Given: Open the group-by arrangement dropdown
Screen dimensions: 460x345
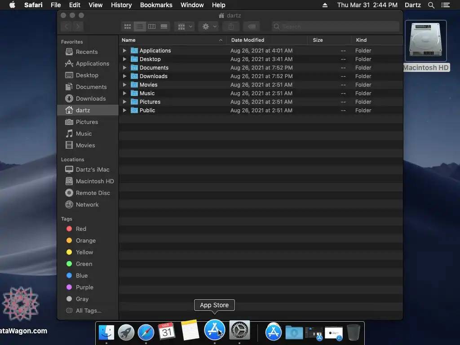Looking at the screenshot, I should (x=184, y=27).
